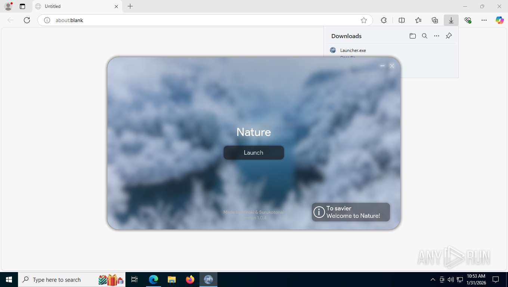
Task: Open Favorites list icon
Action: click(418, 20)
